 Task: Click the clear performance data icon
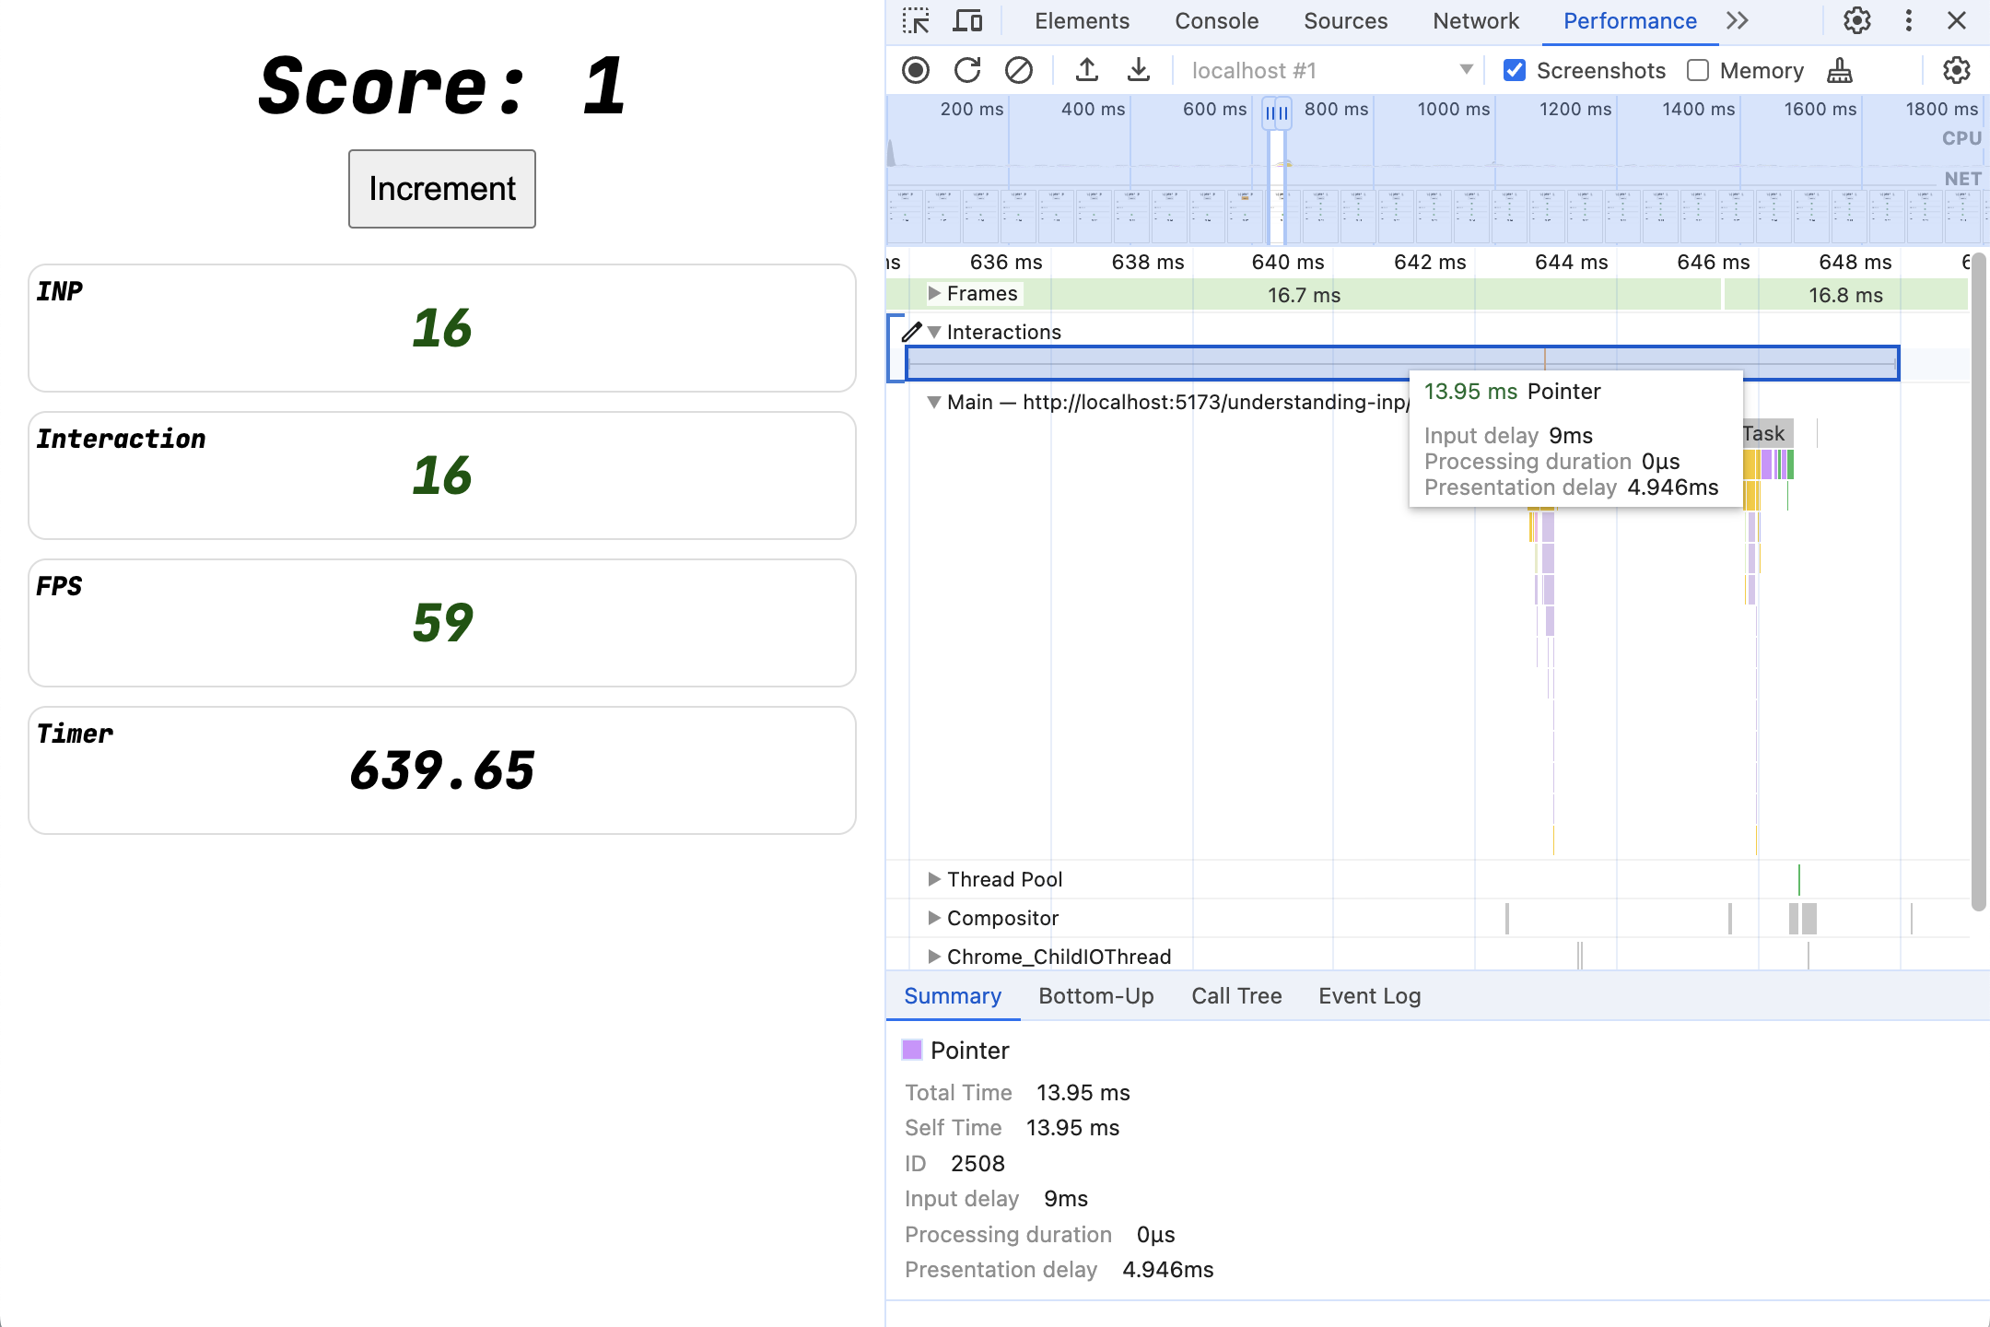tap(1019, 70)
